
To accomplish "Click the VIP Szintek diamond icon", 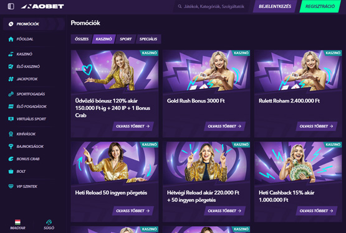I will (11, 186).
